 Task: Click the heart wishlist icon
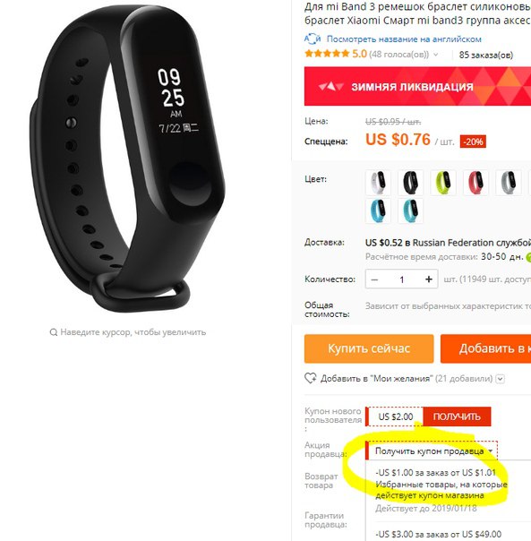pyautogui.click(x=310, y=379)
